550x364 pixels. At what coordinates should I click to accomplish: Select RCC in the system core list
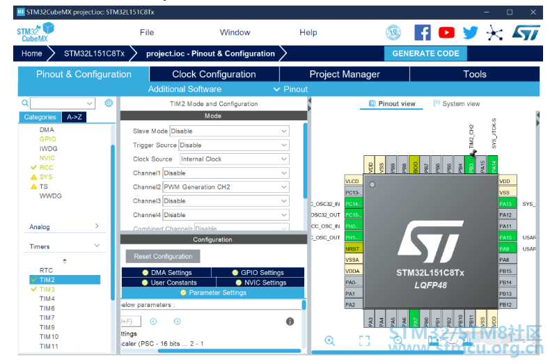click(47, 168)
